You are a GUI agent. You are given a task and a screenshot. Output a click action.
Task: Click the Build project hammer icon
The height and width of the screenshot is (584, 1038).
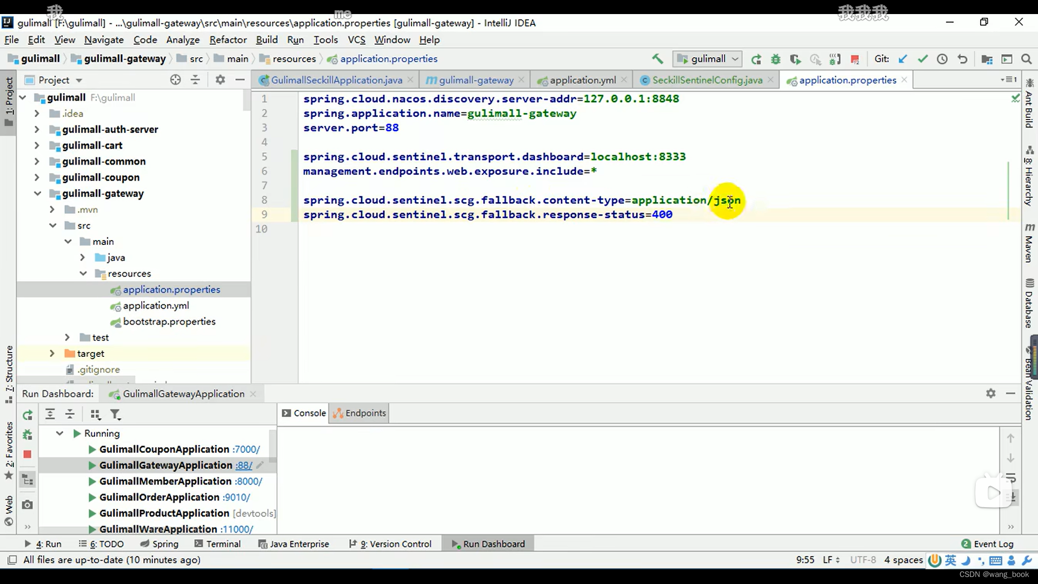[657, 59]
